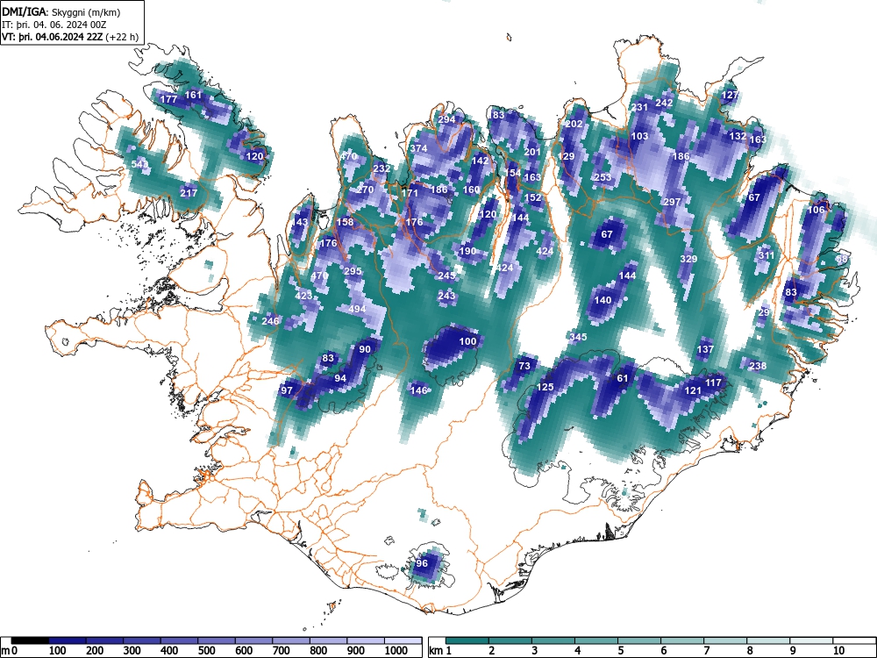Click the 'm 0' label in the legend

10,651
